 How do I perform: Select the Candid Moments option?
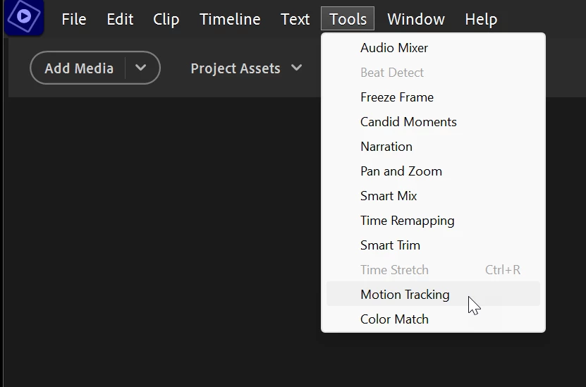(408, 122)
